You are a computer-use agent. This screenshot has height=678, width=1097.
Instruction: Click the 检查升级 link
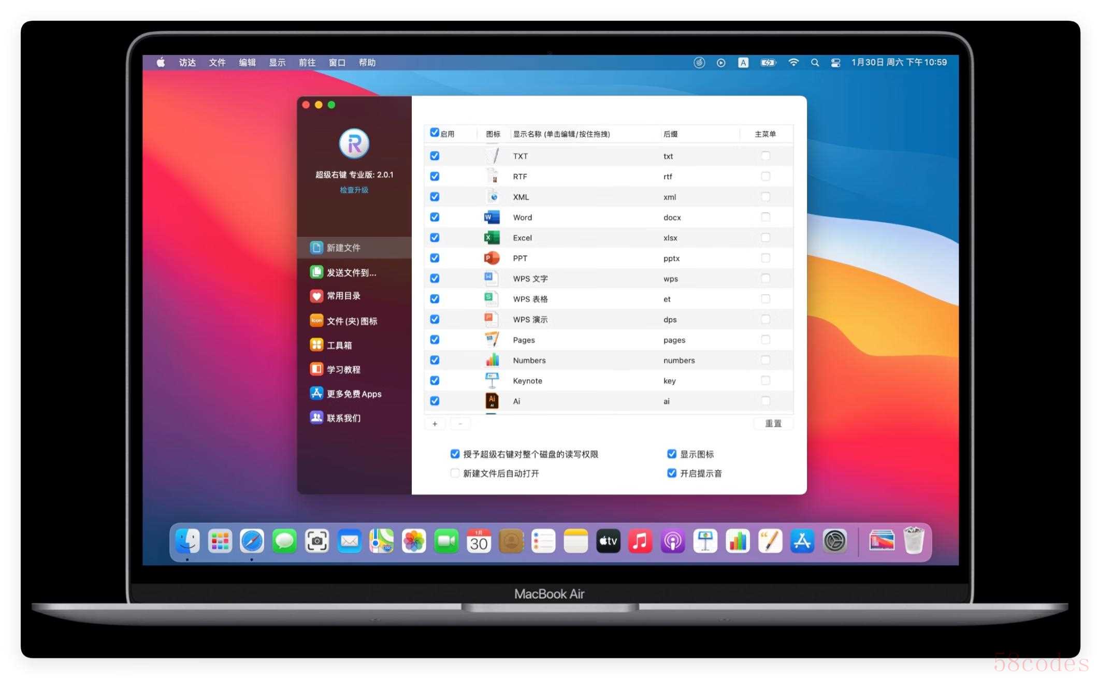point(354,190)
